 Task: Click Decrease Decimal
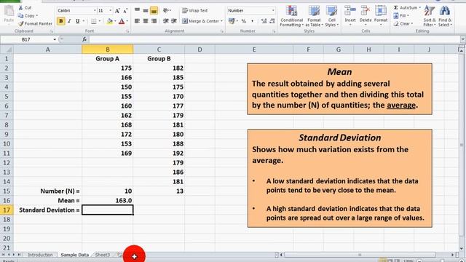coord(272,21)
